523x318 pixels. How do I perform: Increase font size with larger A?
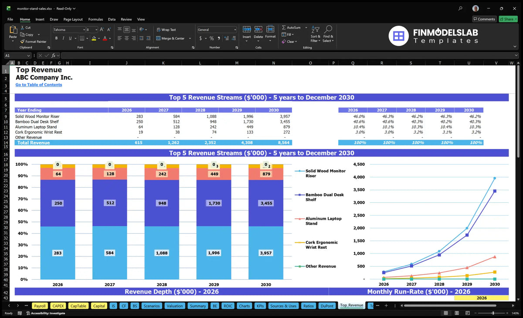tap(102, 30)
